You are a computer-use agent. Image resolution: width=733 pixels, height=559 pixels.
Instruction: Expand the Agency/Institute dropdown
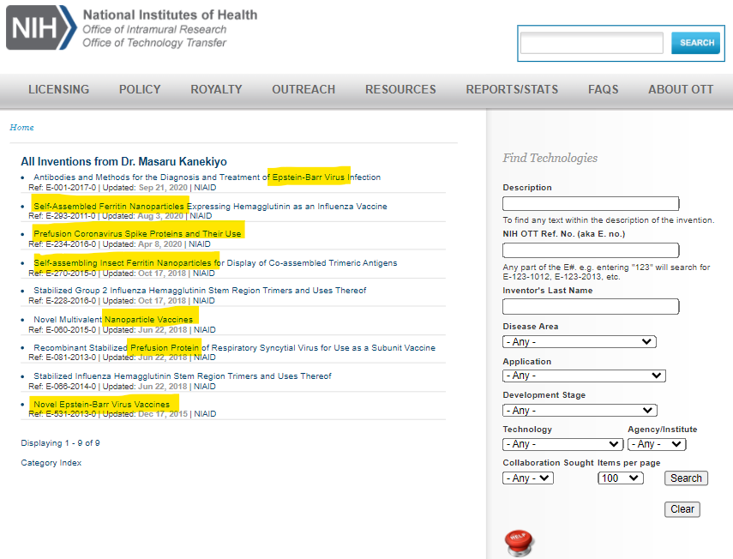click(657, 444)
